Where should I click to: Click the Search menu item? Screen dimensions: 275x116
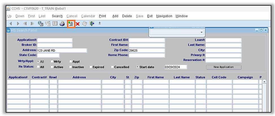pos(57,16)
